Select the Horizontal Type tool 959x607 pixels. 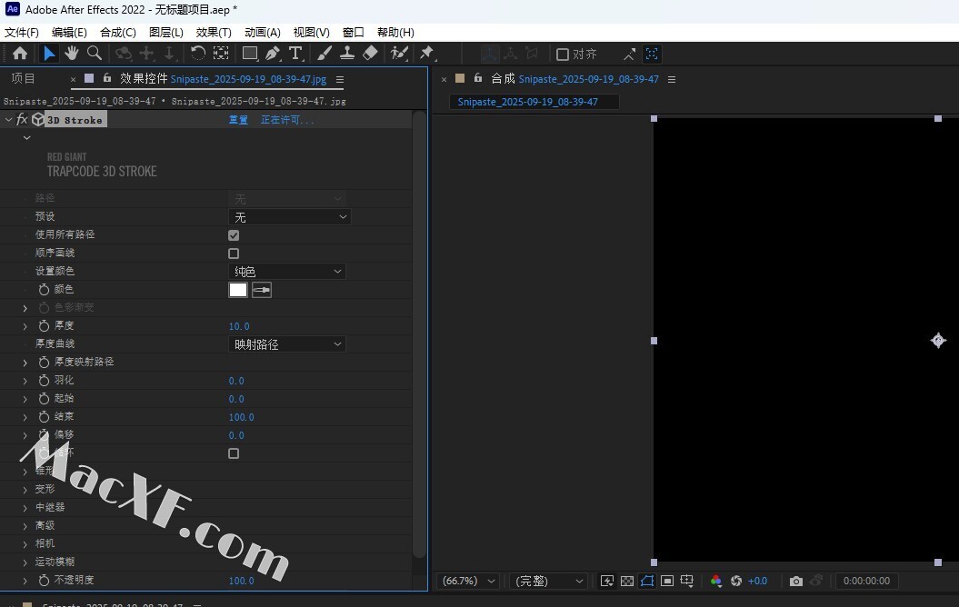point(295,54)
